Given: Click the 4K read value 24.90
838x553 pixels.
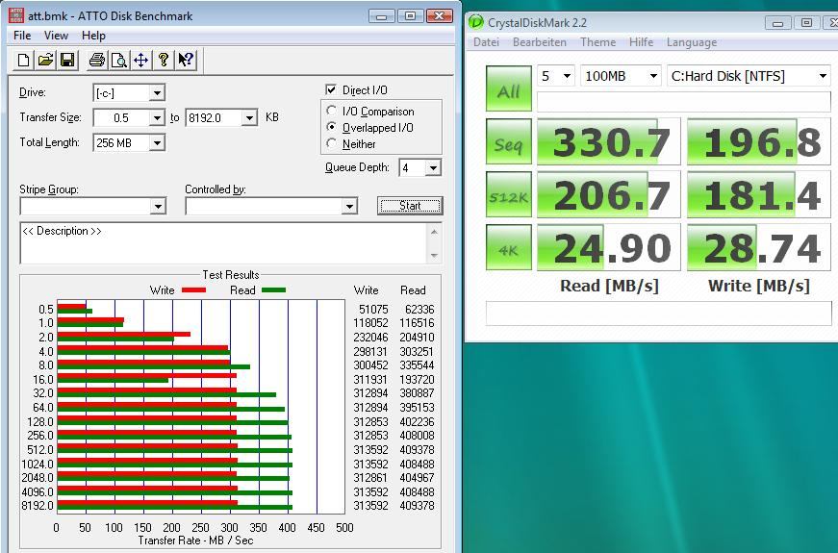Looking at the screenshot, I should (609, 247).
